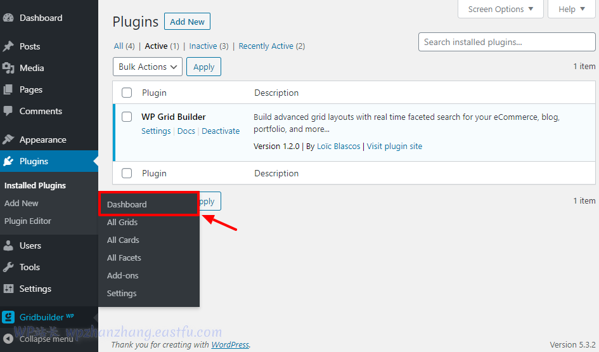This screenshot has width=599, height=352.
Task: Open All Grids in flyout menu
Action: pos(122,222)
